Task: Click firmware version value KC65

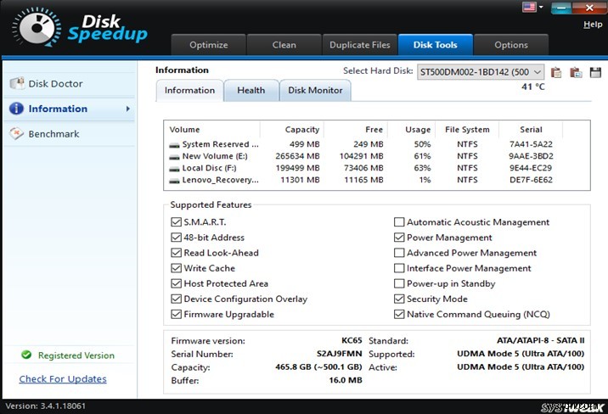Action: pos(352,340)
